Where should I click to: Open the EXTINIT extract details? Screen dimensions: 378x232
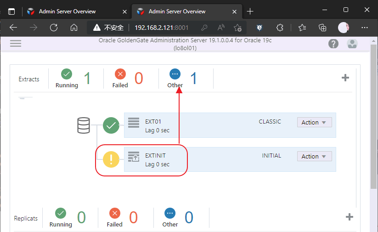(155, 156)
